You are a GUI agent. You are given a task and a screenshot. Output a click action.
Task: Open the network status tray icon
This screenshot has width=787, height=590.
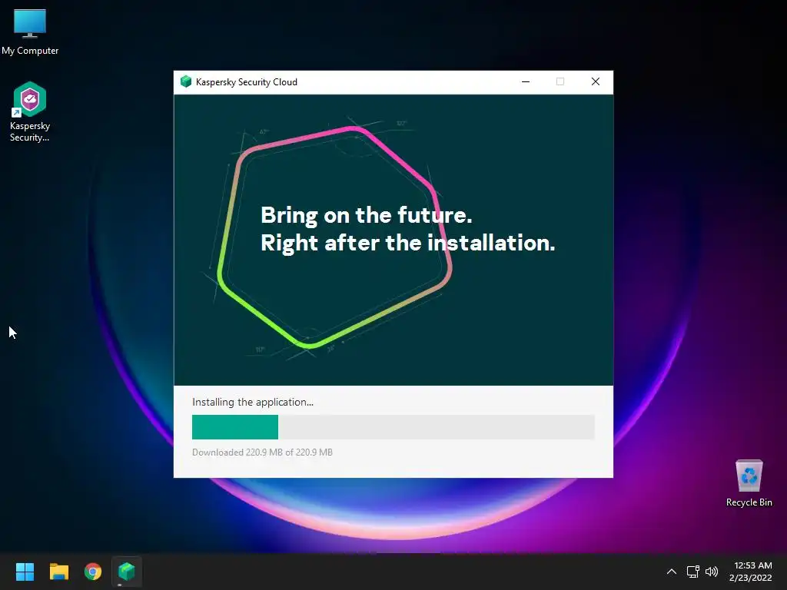(693, 572)
